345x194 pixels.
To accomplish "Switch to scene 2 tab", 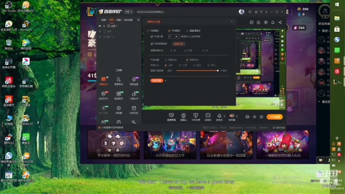I will tap(111, 20).
